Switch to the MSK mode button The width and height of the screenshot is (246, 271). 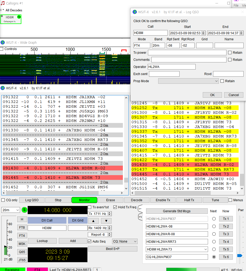click(22, 244)
